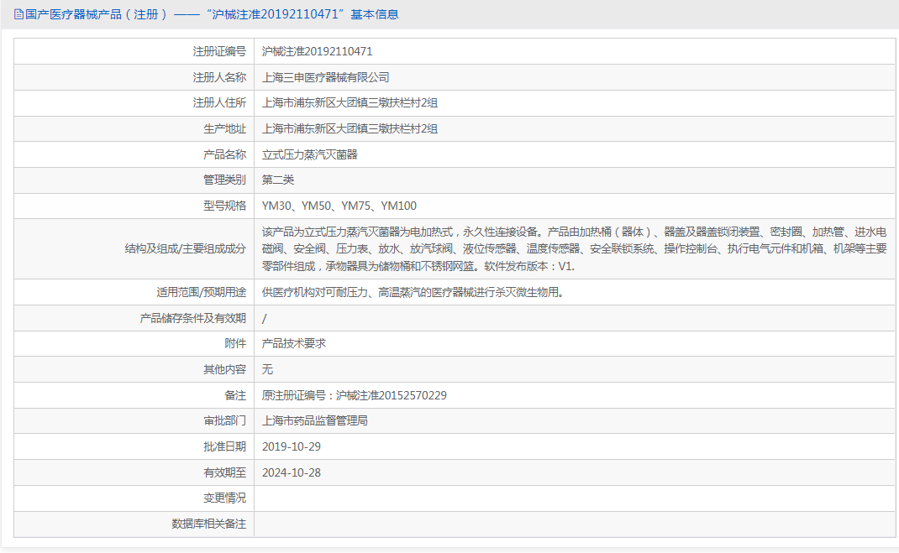Select registration number 沪械注准20192110471 in the table
This screenshot has height=553, width=899.
(317, 51)
